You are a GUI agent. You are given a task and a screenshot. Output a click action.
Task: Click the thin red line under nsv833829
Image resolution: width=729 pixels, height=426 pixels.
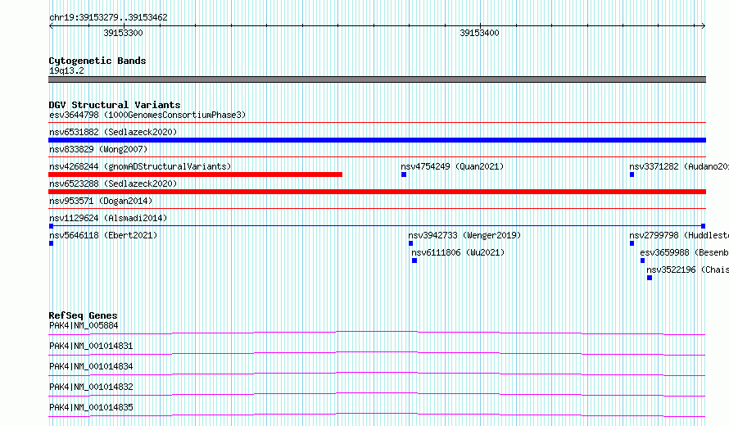point(377,157)
